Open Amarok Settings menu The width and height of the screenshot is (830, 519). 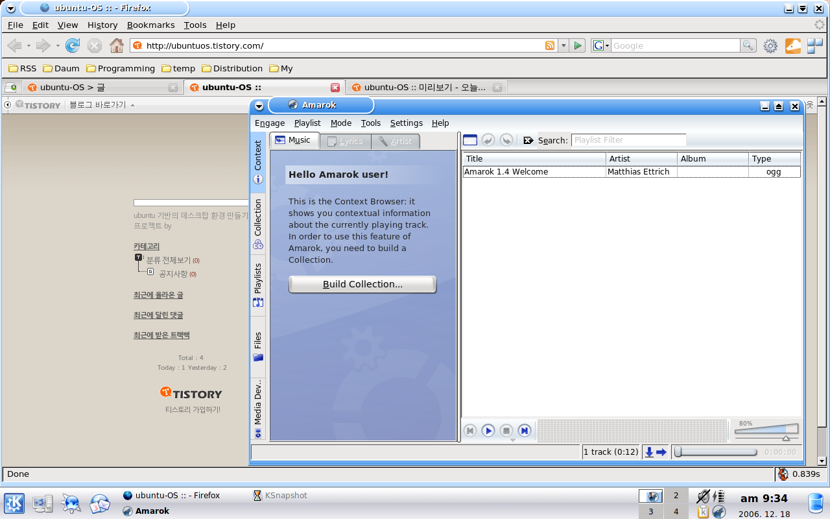407,123
